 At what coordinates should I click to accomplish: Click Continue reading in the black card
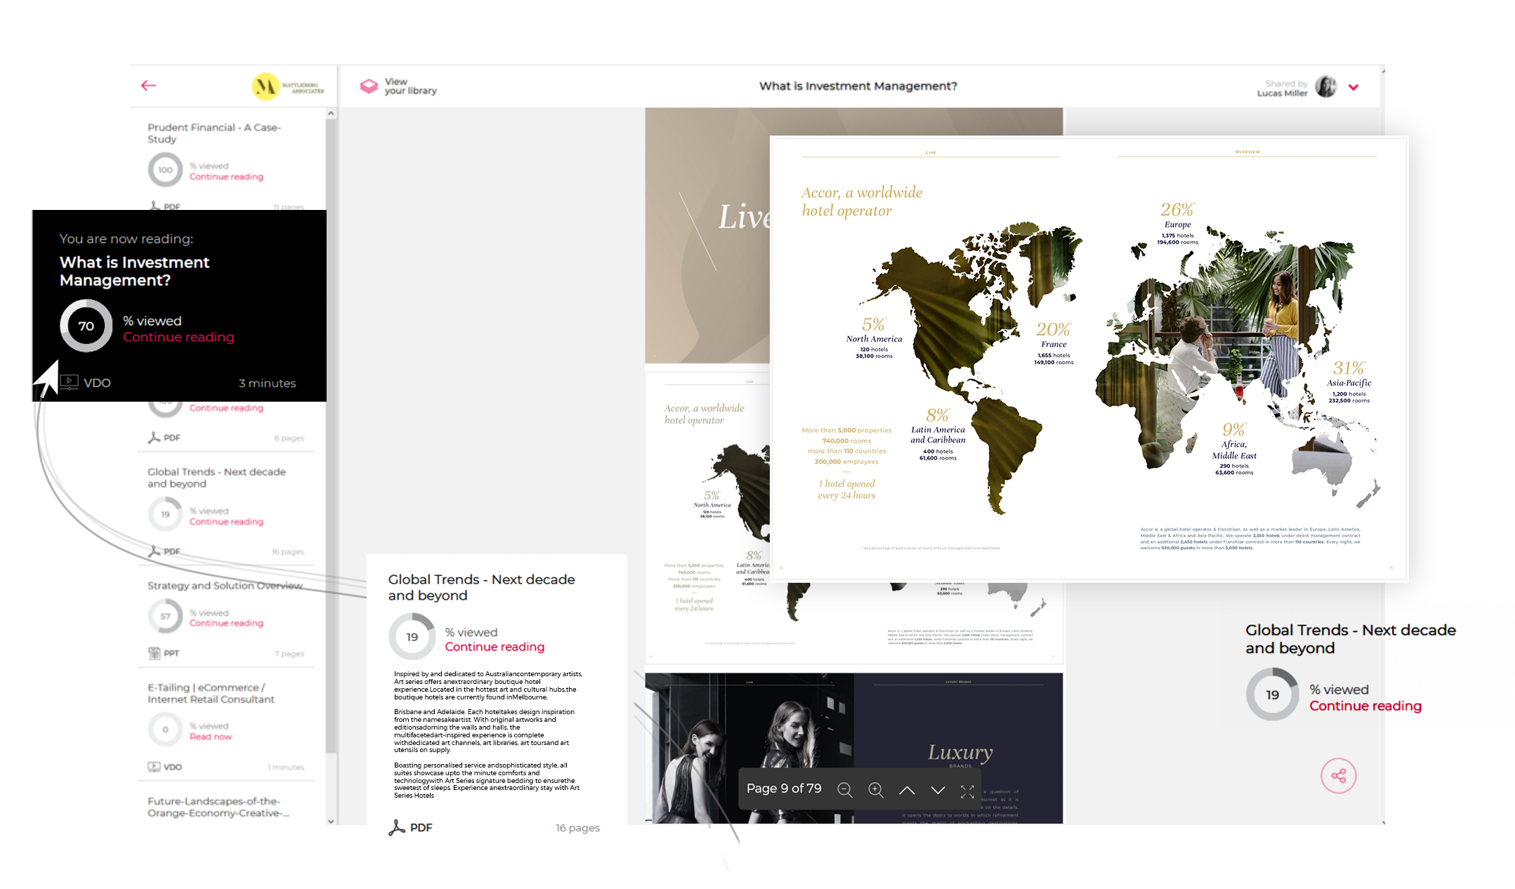click(178, 337)
